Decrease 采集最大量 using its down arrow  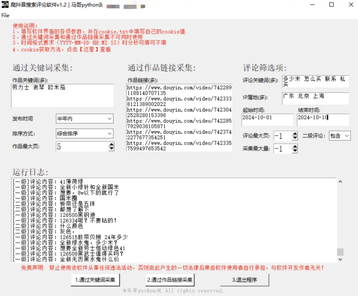pos(294,151)
